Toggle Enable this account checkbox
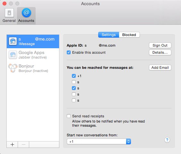Viewport: 181px width, 154px height. click(69, 52)
